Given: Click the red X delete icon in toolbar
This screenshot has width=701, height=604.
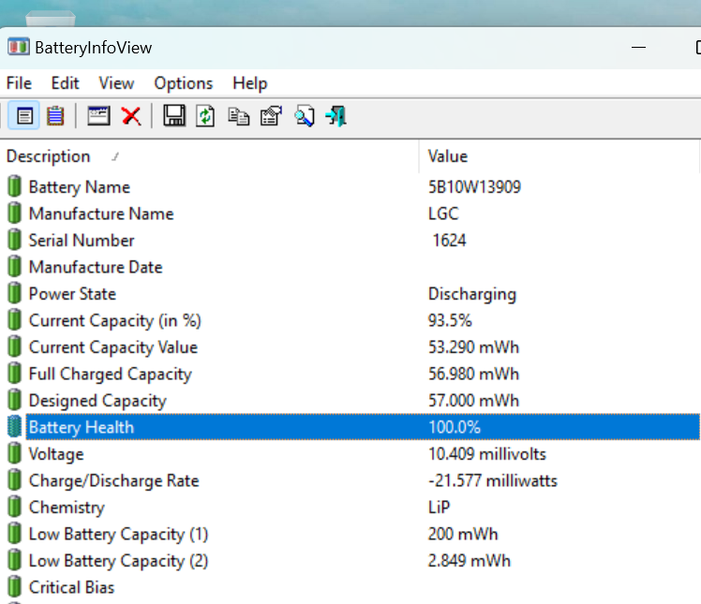Looking at the screenshot, I should (x=131, y=116).
